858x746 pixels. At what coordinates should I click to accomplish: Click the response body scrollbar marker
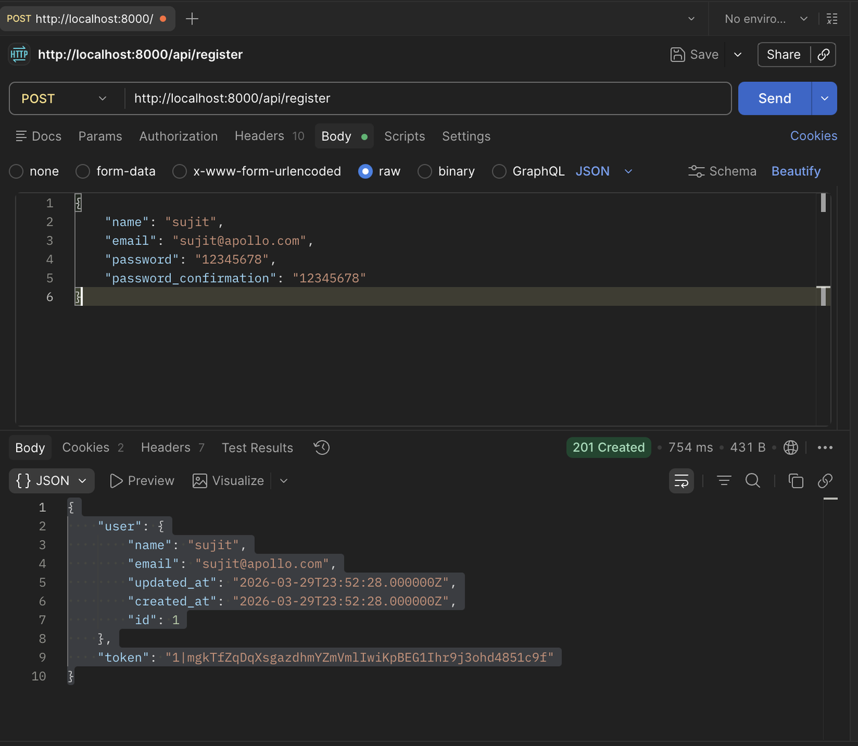click(x=831, y=498)
